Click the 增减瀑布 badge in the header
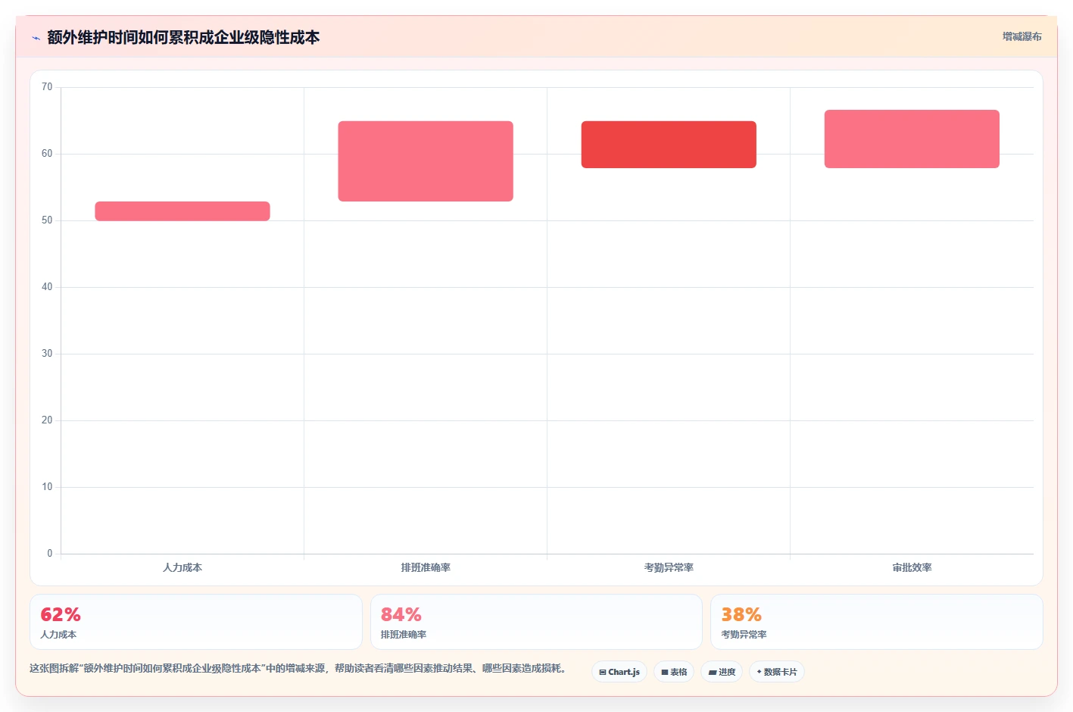The height and width of the screenshot is (712, 1073). [1022, 36]
